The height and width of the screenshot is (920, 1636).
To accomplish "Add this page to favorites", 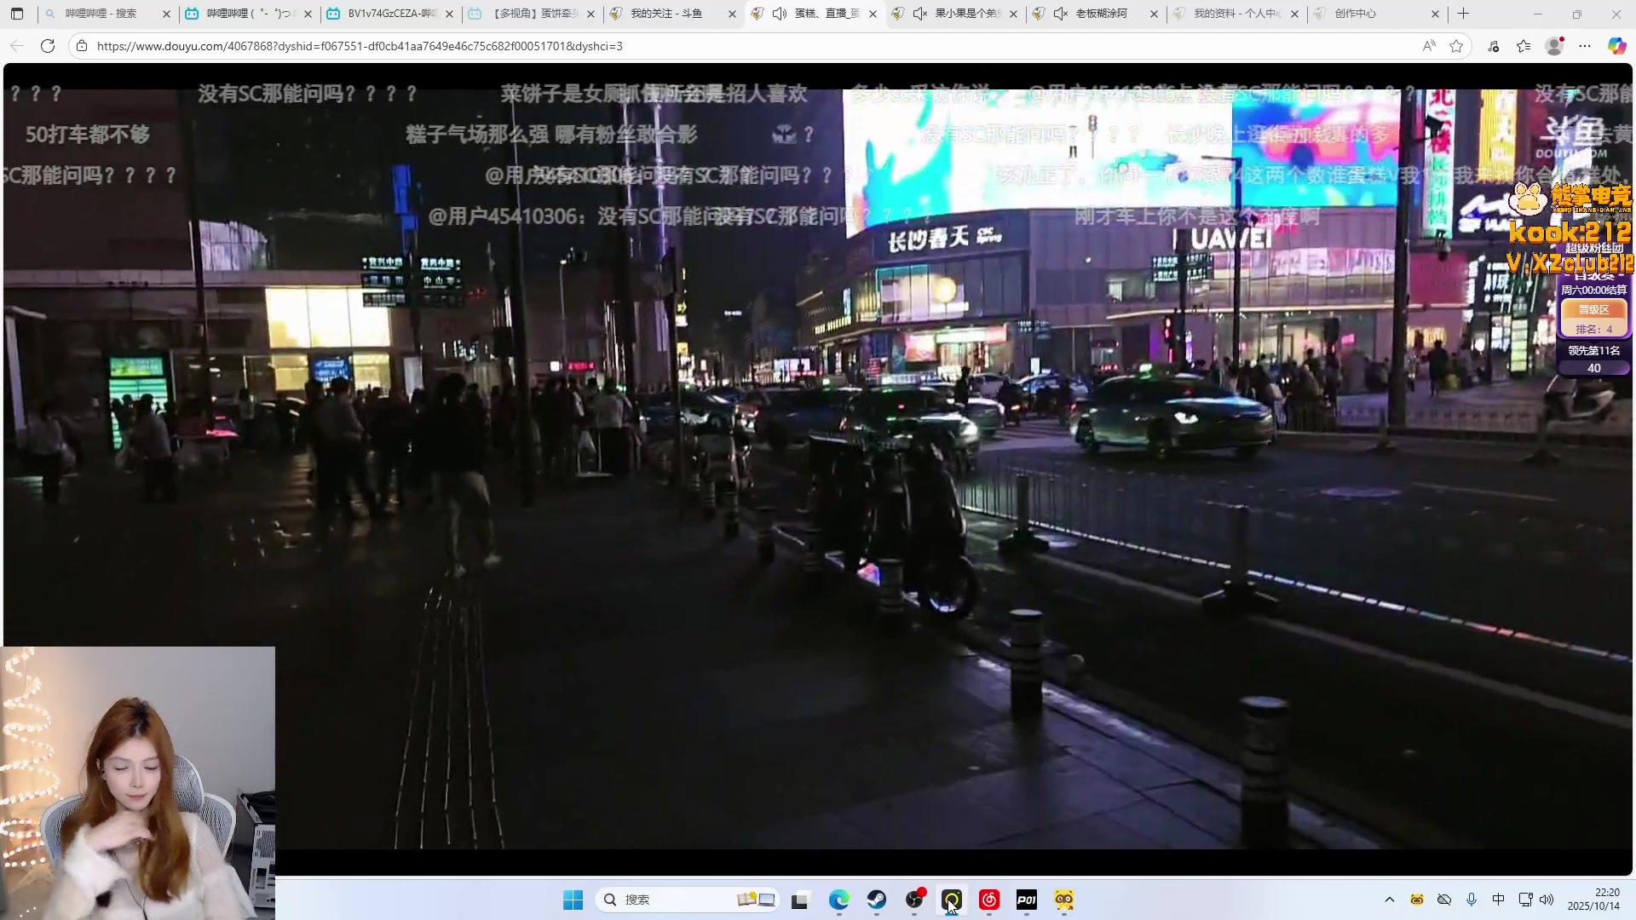I will tap(1456, 46).
